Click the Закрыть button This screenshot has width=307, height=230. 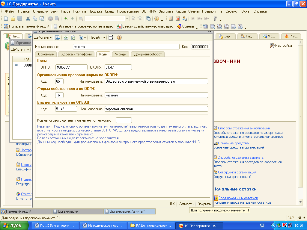click(204, 204)
